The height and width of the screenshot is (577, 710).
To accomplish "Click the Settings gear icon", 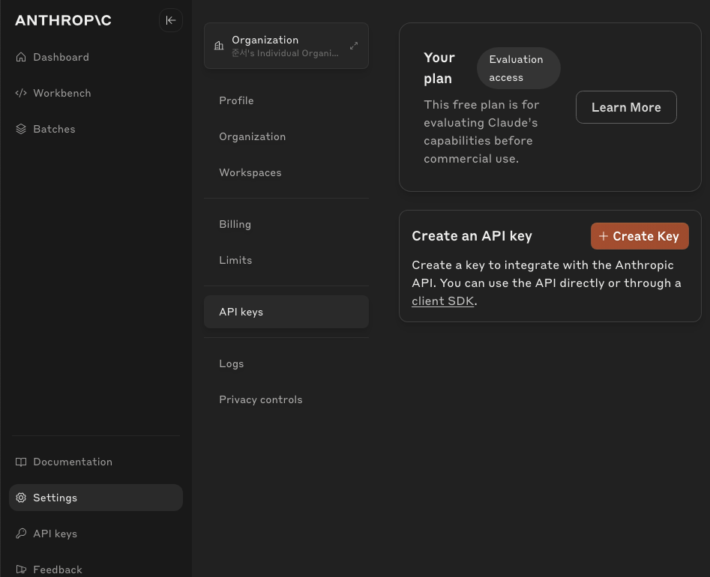I will pos(21,498).
